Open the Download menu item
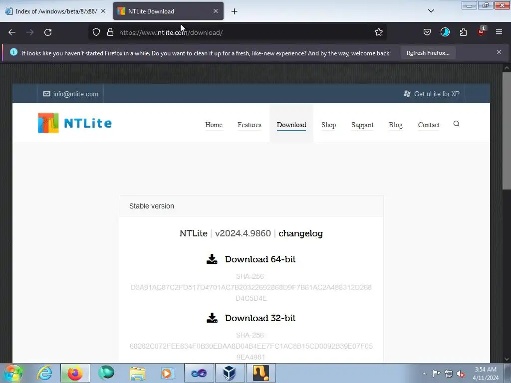The image size is (511, 383). 291,125
